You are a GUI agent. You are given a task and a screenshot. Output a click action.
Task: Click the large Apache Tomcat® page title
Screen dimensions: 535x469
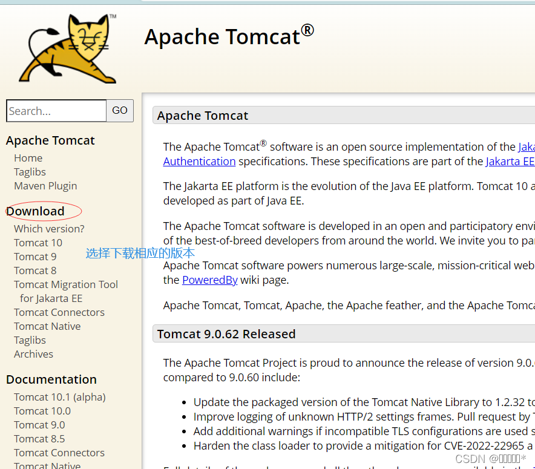[229, 36]
